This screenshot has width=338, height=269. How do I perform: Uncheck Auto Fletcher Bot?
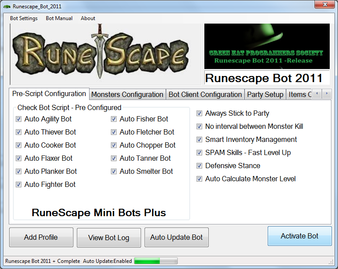[x=114, y=132]
